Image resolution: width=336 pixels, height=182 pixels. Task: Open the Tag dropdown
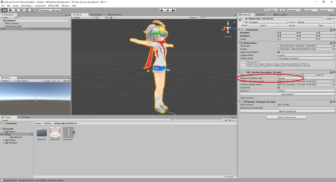[x=268, y=22]
